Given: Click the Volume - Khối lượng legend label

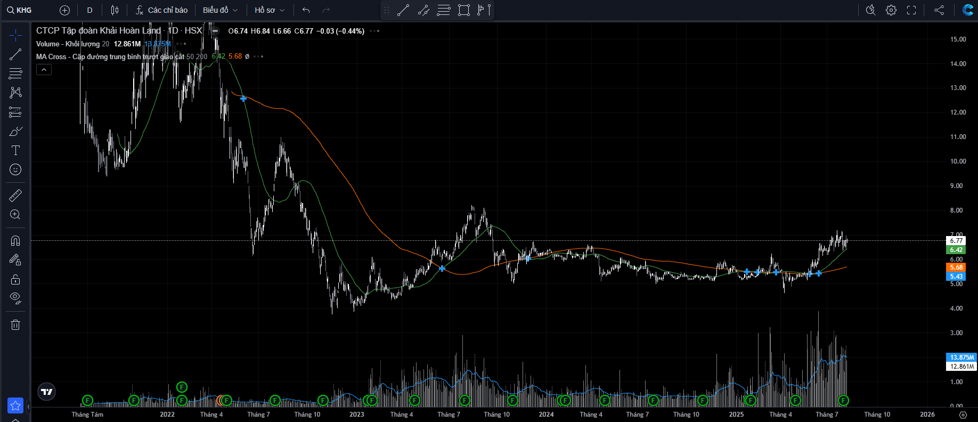Looking at the screenshot, I should 68,44.
